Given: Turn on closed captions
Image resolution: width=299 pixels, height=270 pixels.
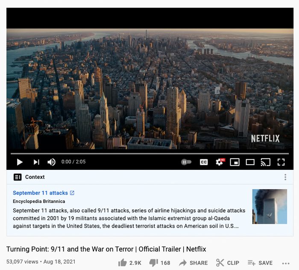Looking at the screenshot, I should coord(204,162).
